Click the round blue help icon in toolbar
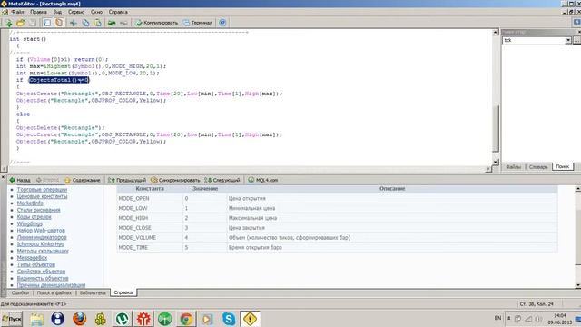Screen dimensions: 581x327 coord(222,23)
